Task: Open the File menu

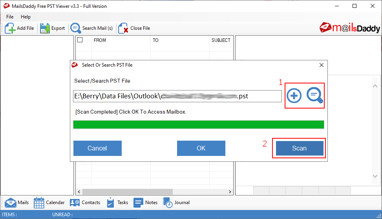Action: click(x=10, y=17)
